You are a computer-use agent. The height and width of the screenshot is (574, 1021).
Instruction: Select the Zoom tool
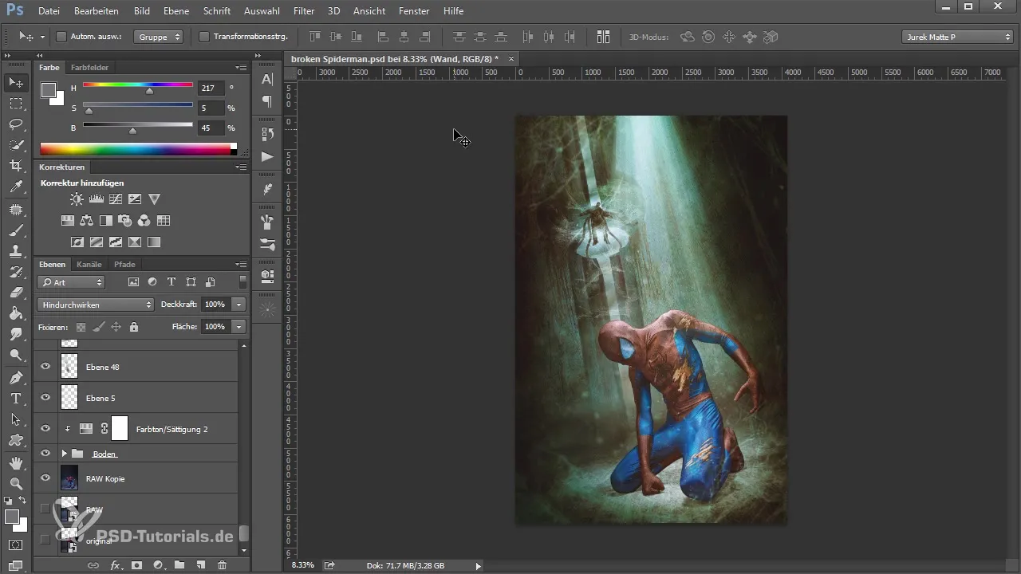[x=15, y=483]
